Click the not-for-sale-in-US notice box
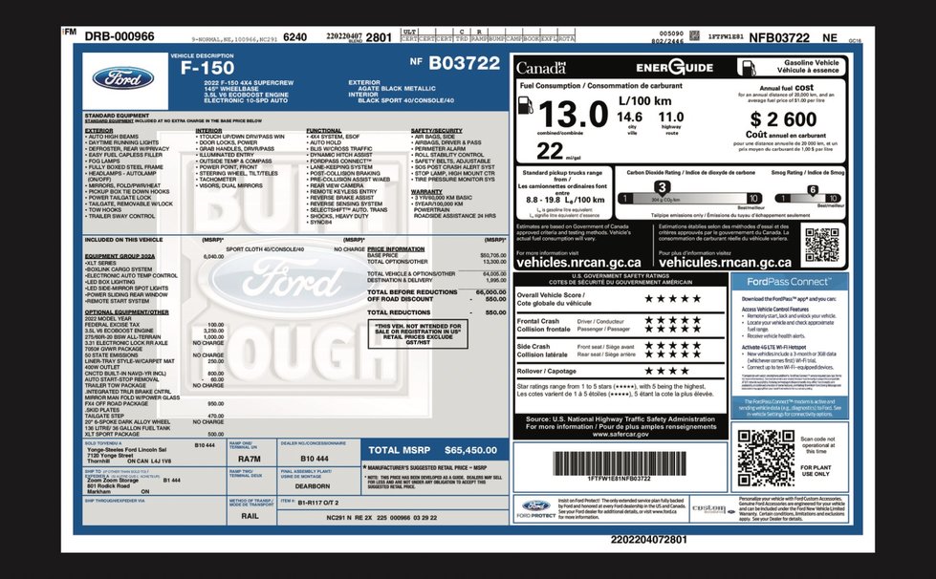Image resolution: width=936 pixels, height=579 pixels. [418, 334]
